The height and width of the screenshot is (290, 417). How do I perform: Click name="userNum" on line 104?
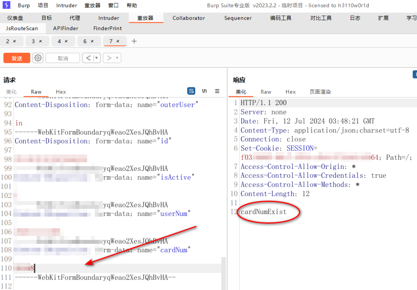[x=164, y=214]
